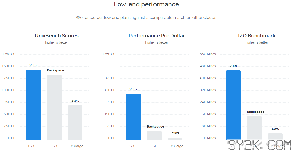The image size is (291, 150).
Task: Click the Performance Per Dollar chart title
Action: (157, 36)
